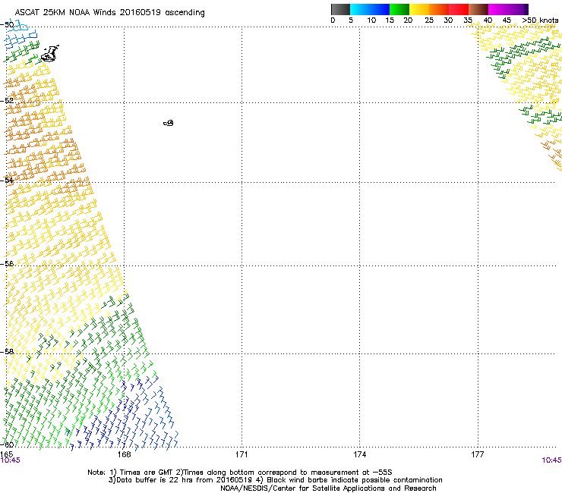The height and width of the screenshot is (493, 562).
Task: Click the yellow 20-25 knots color band
Action: tap(419, 9)
